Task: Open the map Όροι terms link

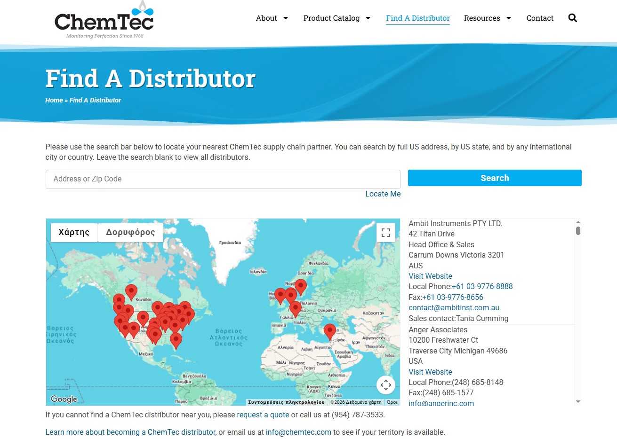Action: pos(392,402)
